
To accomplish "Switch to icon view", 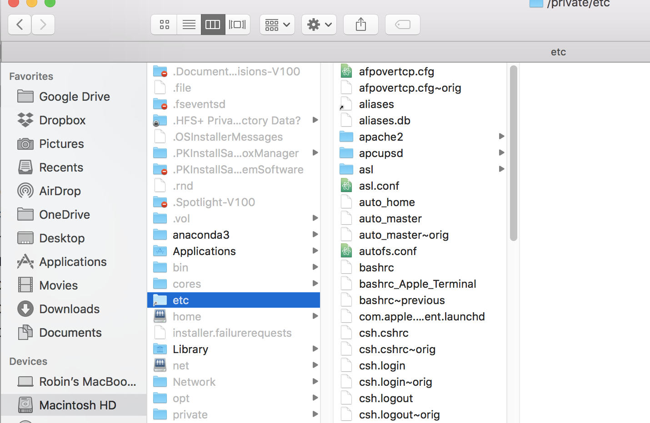I will coord(164,24).
